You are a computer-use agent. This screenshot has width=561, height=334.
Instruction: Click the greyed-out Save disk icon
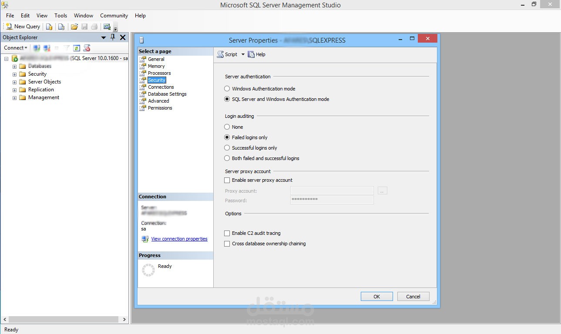point(84,27)
